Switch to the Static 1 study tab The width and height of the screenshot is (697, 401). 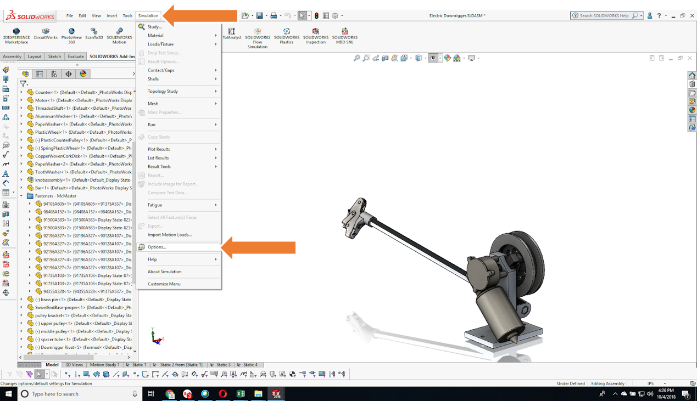point(136,365)
